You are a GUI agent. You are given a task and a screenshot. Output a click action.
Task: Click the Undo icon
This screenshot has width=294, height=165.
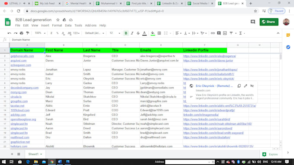point(9,33)
